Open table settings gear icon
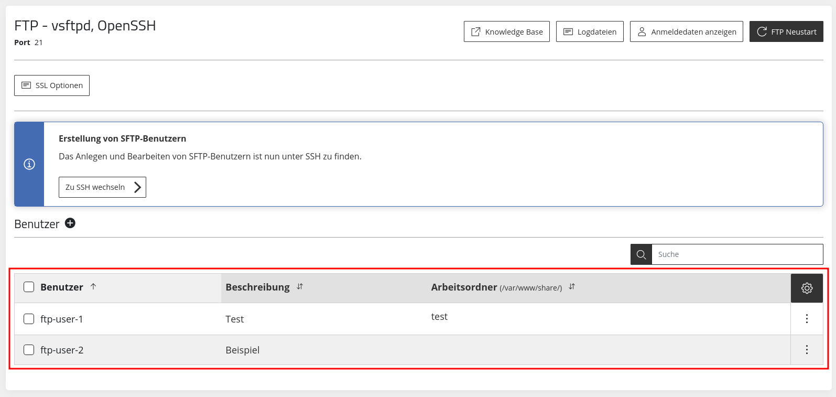This screenshot has height=397, width=836. coord(807,288)
